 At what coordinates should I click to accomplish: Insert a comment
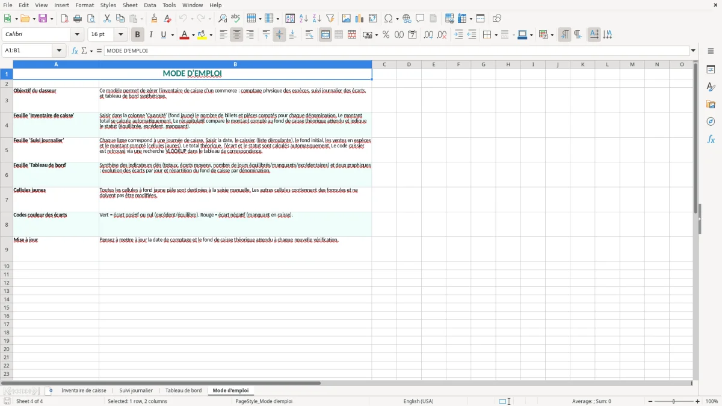coord(421,19)
